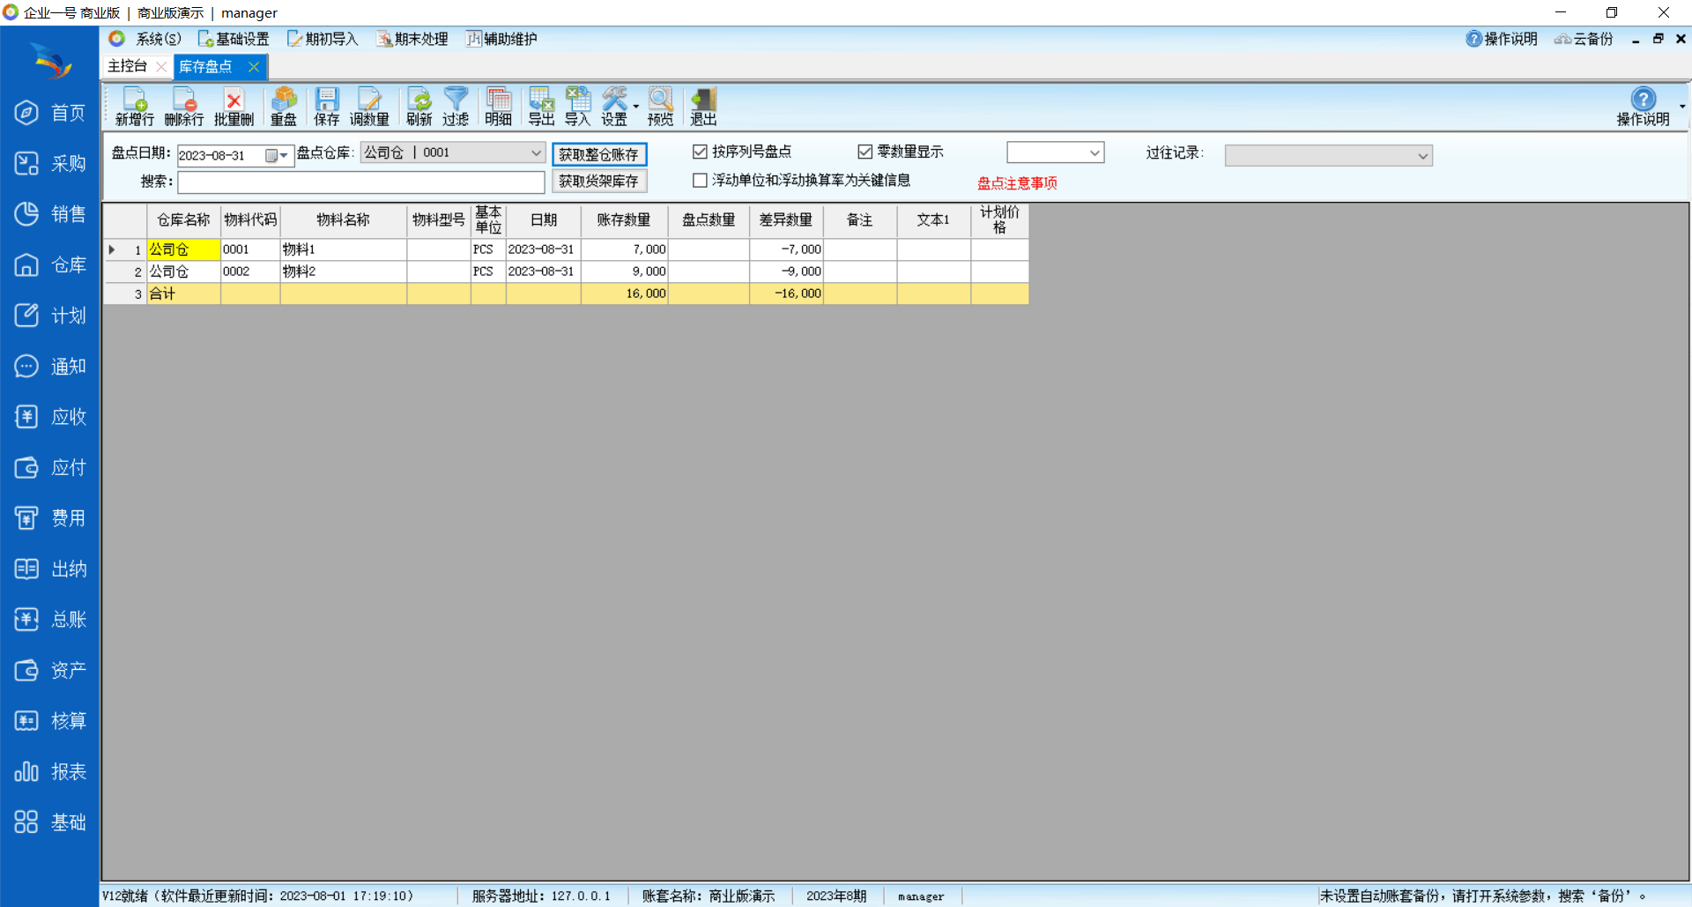
Task: Expand the 盘点仓库 warehouse dropdown
Action: coord(535,153)
